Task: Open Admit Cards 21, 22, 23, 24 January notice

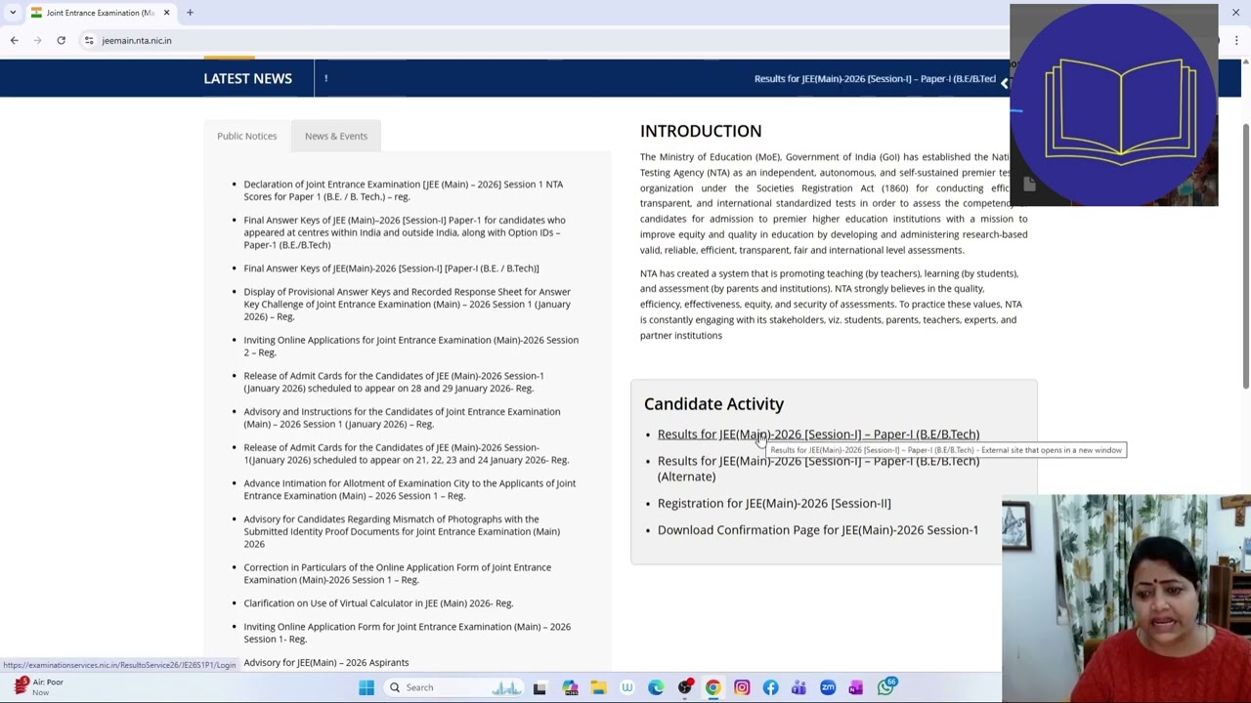Action: point(406,454)
